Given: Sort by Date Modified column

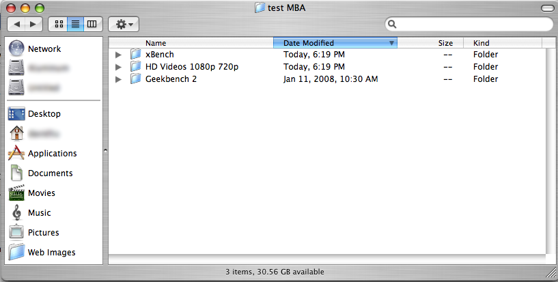Looking at the screenshot, I should pos(335,43).
